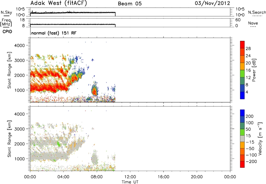266x184 pixels.
Task: Click the 'N.Search' legend label
Action: coord(257,12)
